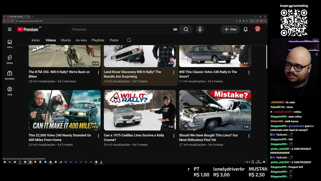This screenshot has height=181, width=321.
Task: Open the YouTube guide hamburger menu
Action: click(x=10, y=29)
